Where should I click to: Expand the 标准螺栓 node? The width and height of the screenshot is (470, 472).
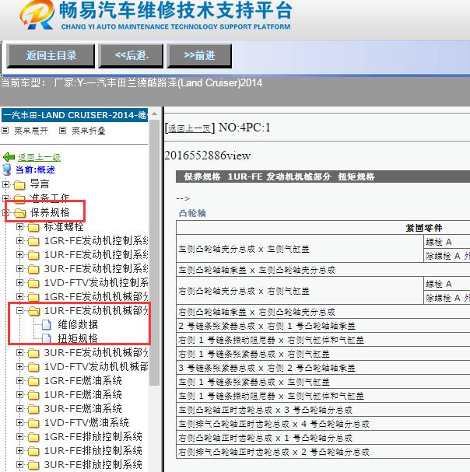20,226
